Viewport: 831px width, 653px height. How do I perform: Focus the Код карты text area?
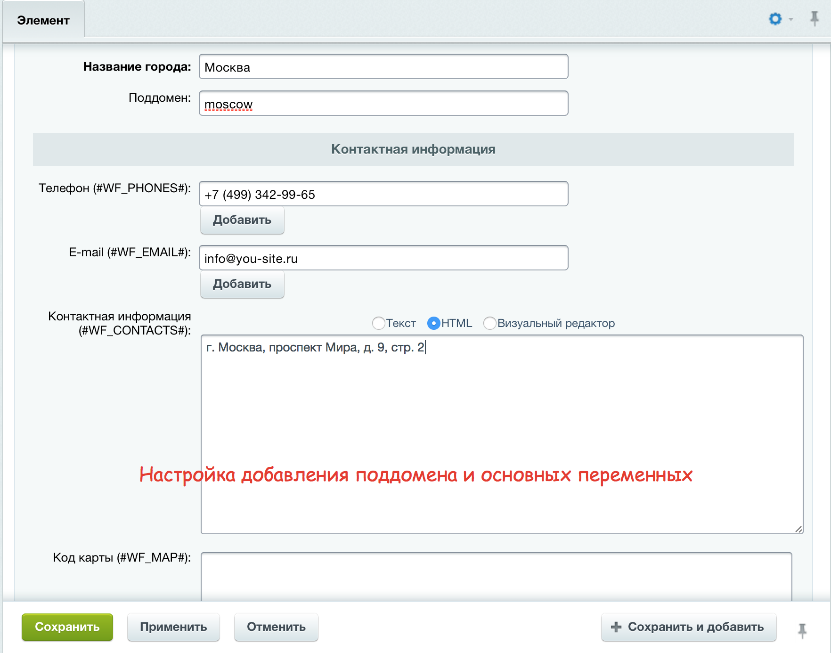[x=496, y=577]
